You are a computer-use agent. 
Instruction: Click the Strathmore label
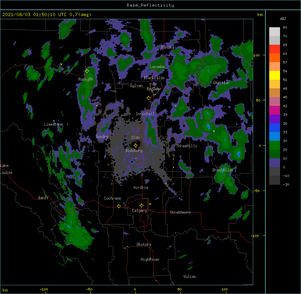pos(180,212)
